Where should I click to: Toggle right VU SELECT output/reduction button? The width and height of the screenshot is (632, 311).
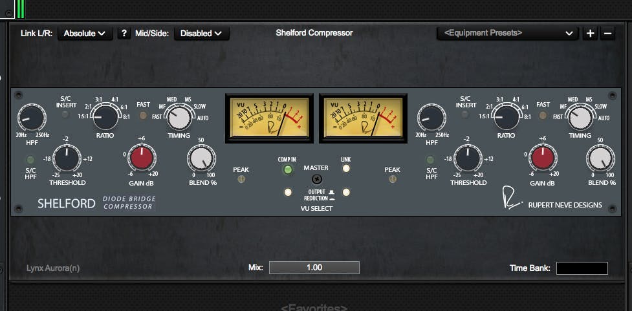point(346,192)
